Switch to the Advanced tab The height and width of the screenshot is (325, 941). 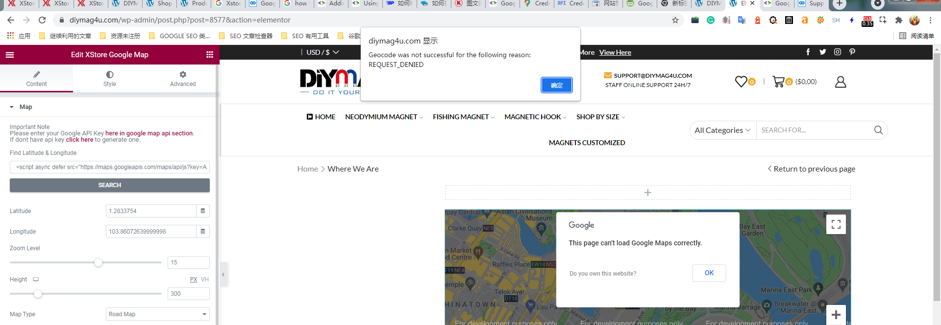(183, 79)
